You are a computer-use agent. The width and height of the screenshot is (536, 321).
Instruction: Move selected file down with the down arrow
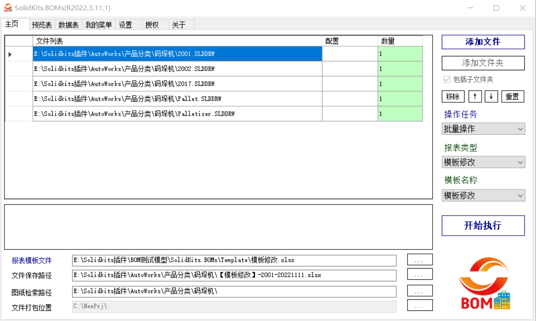tap(491, 96)
